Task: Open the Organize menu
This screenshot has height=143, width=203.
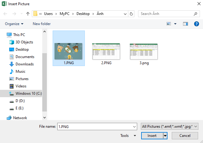Action: click(x=14, y=24)
